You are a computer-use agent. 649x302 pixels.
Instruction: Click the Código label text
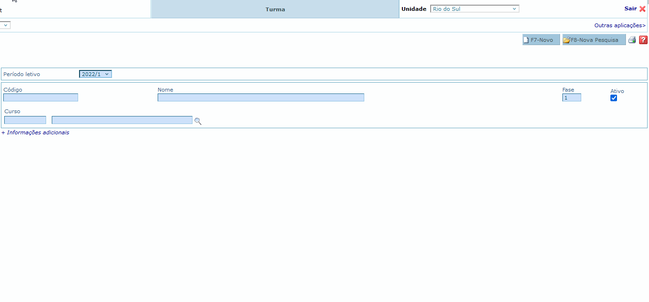[x=13, y=90]
